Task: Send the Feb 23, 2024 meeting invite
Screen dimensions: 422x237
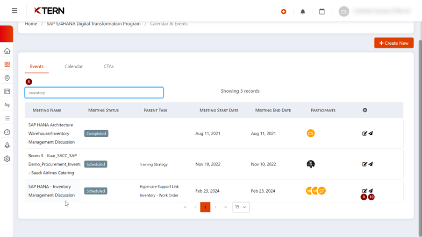Action: click(x=371, y=191)
